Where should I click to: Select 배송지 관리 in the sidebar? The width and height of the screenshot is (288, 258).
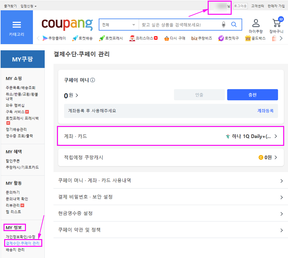pyautogui.click(x=15, y=250)
